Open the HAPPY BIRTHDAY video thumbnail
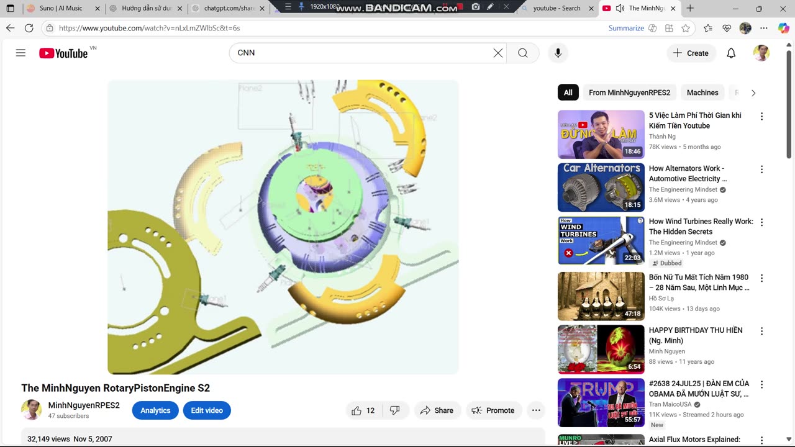795x447 pixels. click(601, 350)
